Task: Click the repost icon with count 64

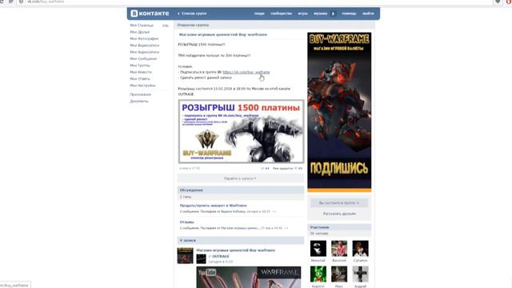Action: [265, 169]
